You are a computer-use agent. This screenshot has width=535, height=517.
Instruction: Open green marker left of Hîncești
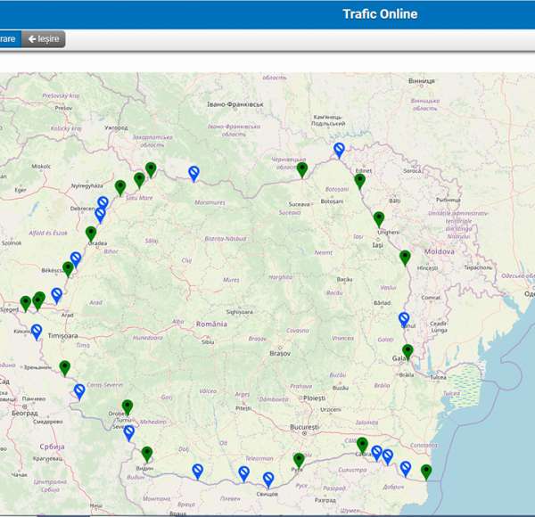(405, 258)
